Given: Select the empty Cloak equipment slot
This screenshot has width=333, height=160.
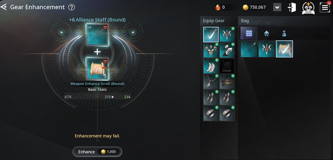Looking at the screenshot, I should coord(227,66).
